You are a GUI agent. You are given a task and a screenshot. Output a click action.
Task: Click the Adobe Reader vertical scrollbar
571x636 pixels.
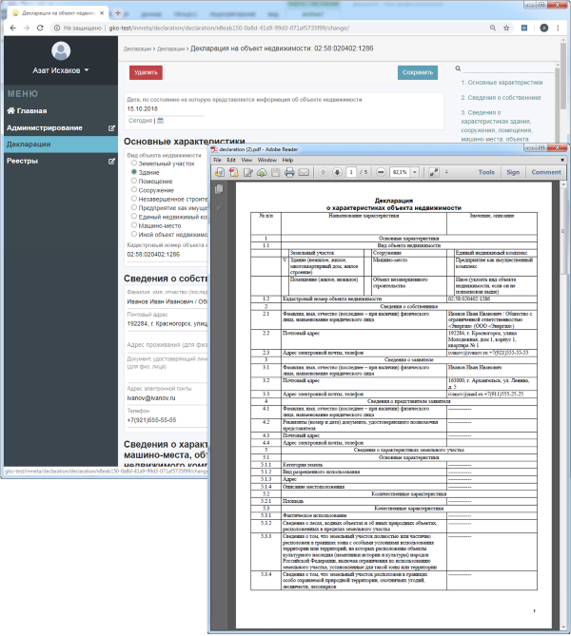click(x=562, y=407)
